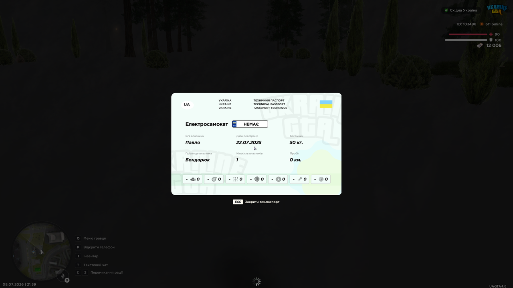Click the mileage value 0 км.

click(x=295, y=160)
